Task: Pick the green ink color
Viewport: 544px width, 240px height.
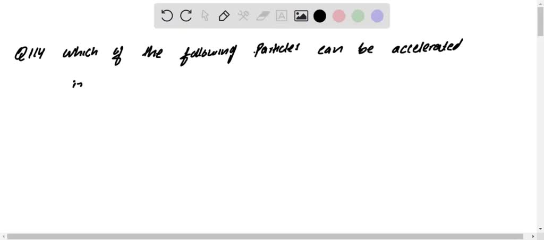Action: click(358, 16)
